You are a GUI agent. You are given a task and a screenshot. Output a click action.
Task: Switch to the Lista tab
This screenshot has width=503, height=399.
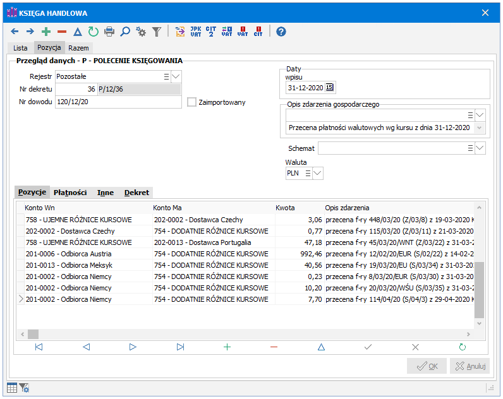point(20,48)
